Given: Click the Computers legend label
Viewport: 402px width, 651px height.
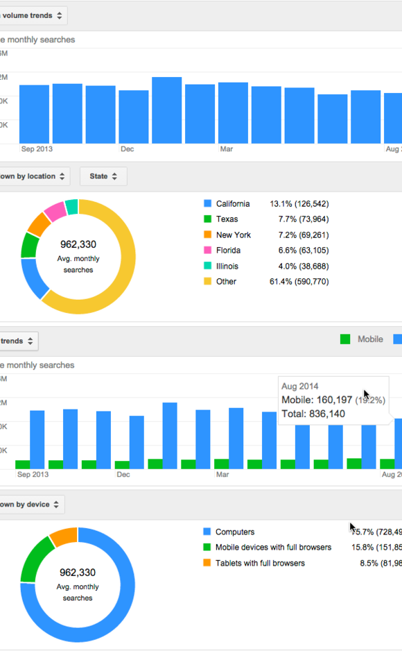Looking at the screenshot, I should pyautogui.click(x=235, y=532).
